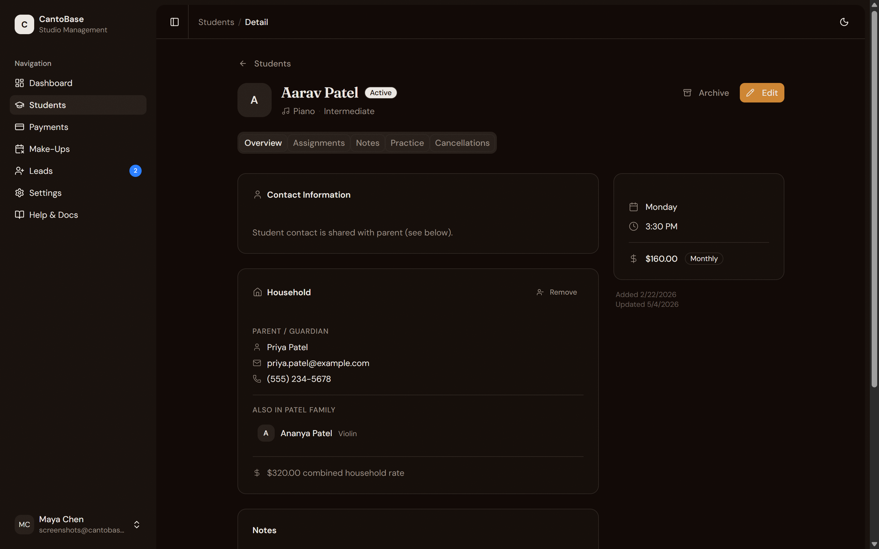Go back via the Students link
Viewport: 879px width, 549px height.
273,63
